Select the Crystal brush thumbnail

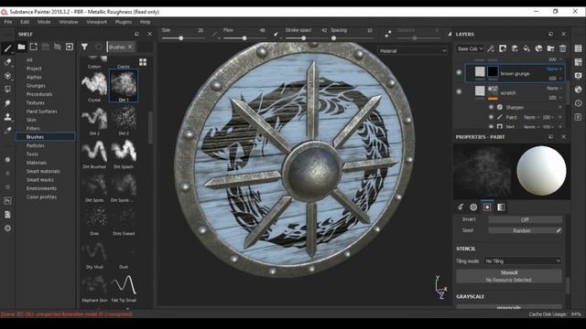click(x=94, y=87)
